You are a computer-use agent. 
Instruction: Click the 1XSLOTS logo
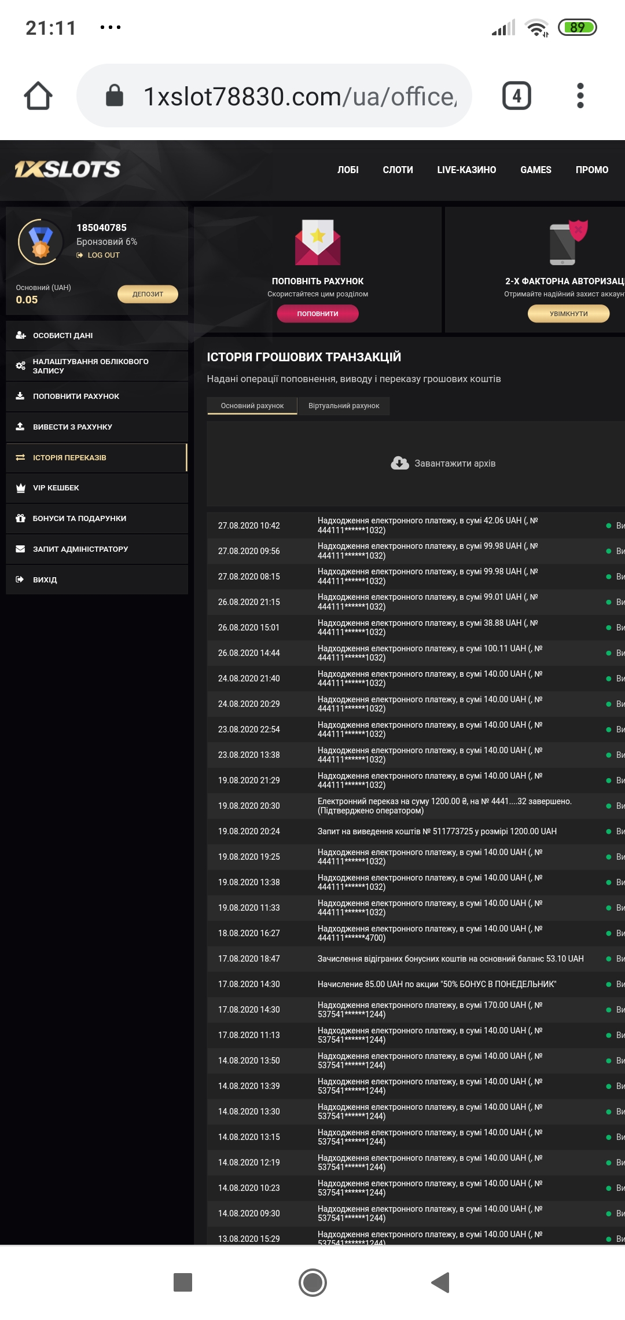[68, 169]
